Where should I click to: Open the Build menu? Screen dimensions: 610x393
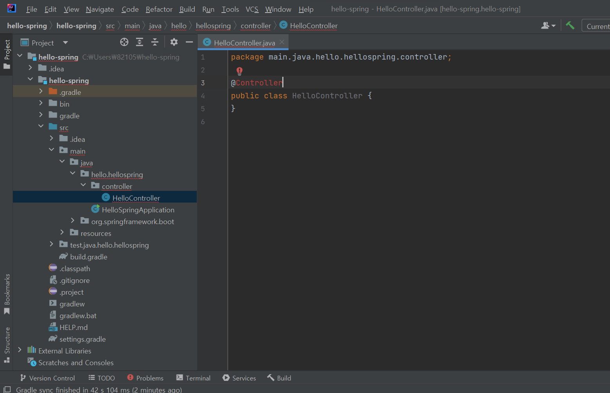click(187, 9)
